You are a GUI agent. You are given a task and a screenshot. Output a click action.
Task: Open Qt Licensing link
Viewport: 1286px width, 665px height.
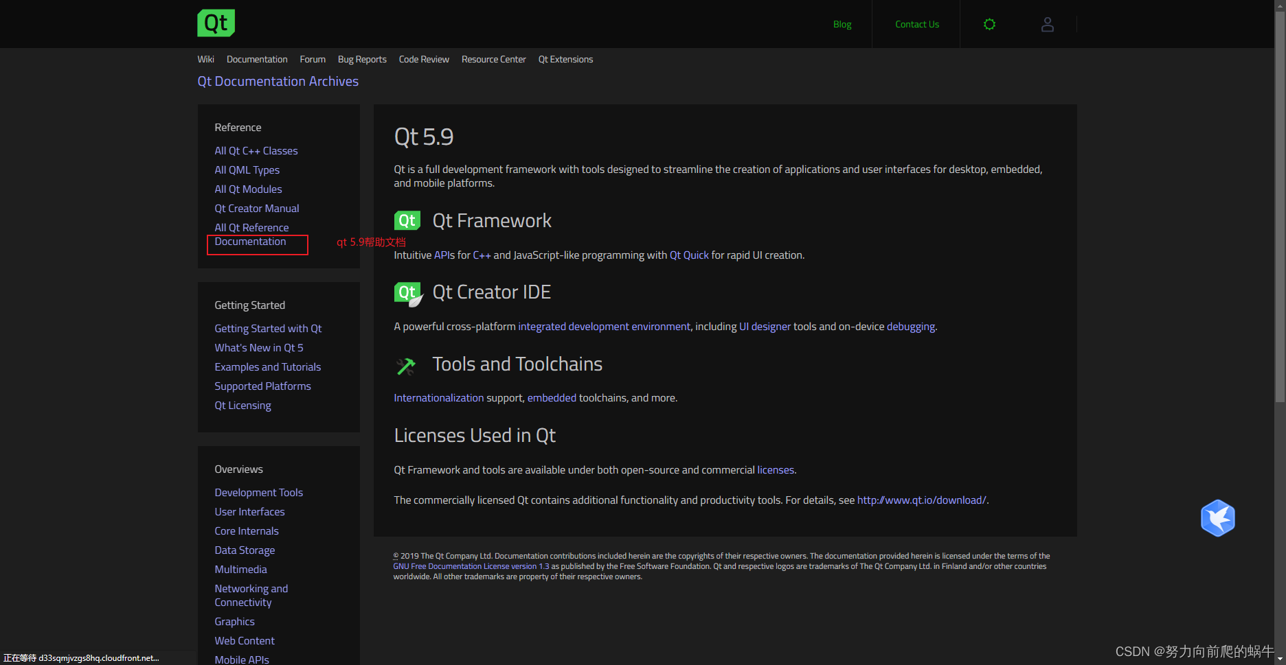tap(242, 405)
